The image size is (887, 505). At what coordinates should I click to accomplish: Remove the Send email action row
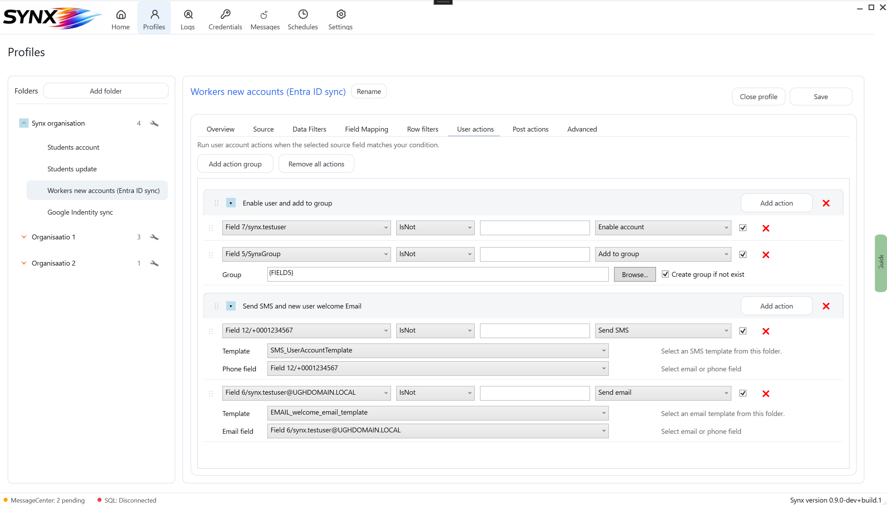[x=766, y=394]
